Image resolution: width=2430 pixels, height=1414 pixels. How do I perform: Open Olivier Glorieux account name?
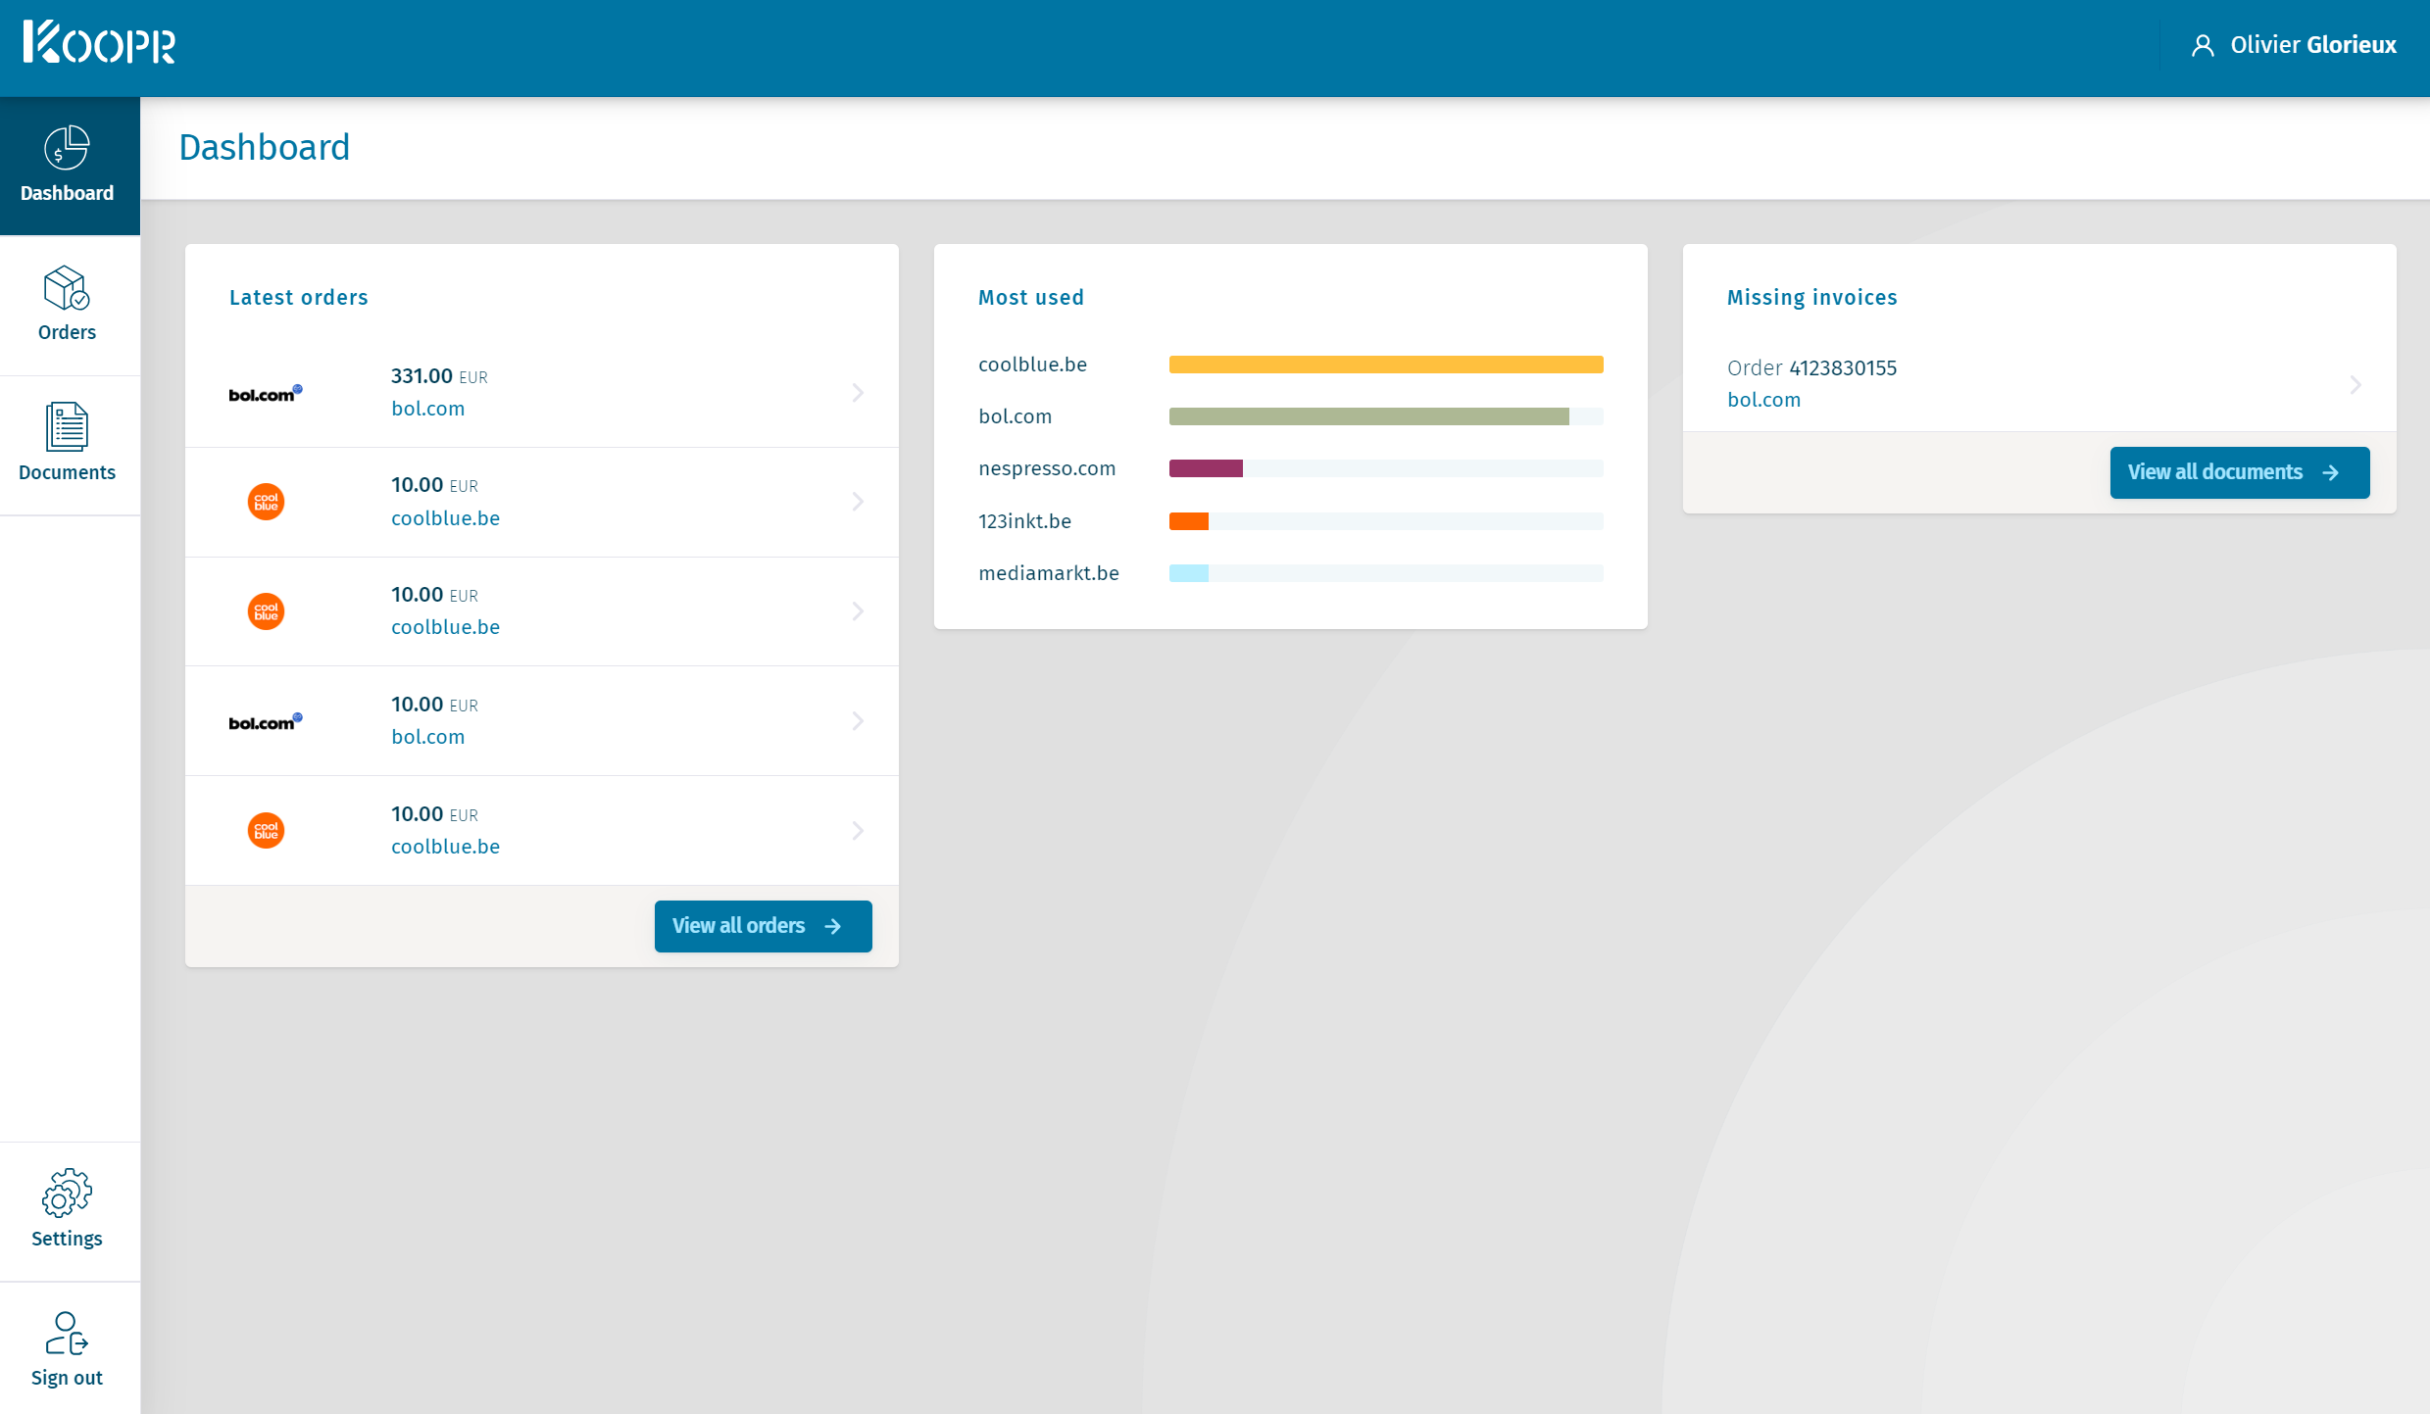tap(2313, 45)
